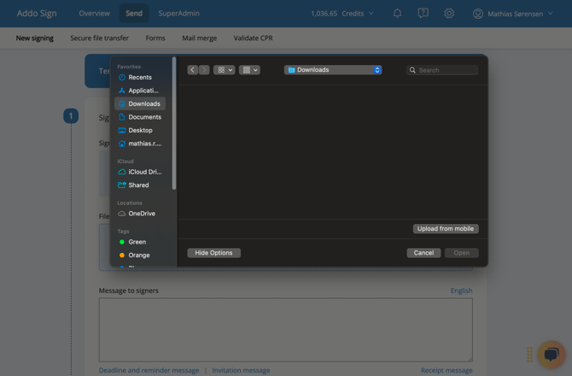The height and width of the screenshot is (376, 572).
Task: Open Secure file transfer sub-tab
Action: [x=99, y=38]
